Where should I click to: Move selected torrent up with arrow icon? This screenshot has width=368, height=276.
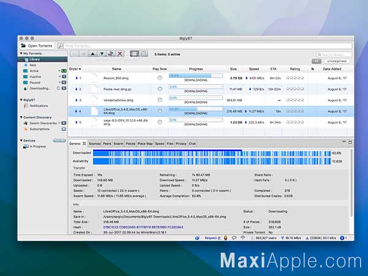pos(93,54)
